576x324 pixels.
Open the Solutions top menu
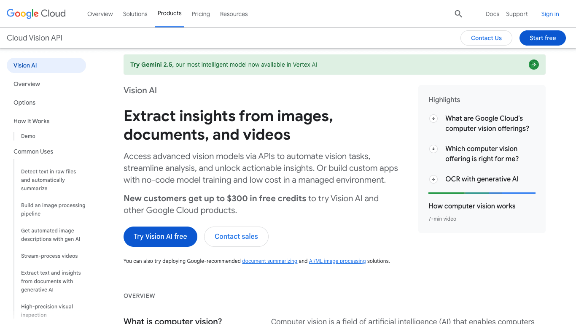point(135,14)
